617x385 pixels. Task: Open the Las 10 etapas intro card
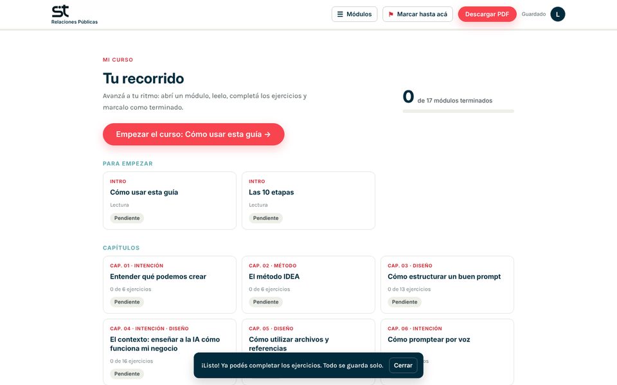coord(308,200)
